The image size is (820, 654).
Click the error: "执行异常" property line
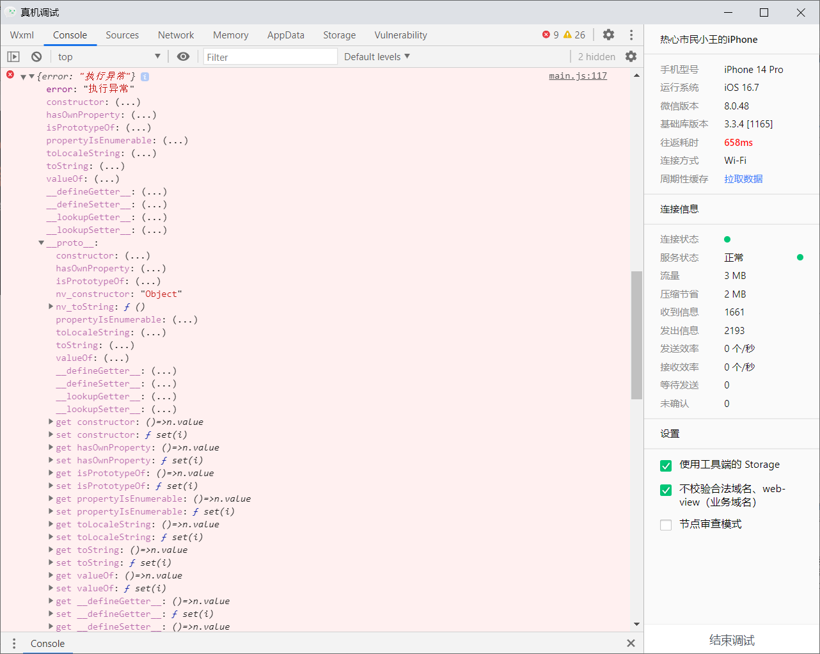[90, 89]
